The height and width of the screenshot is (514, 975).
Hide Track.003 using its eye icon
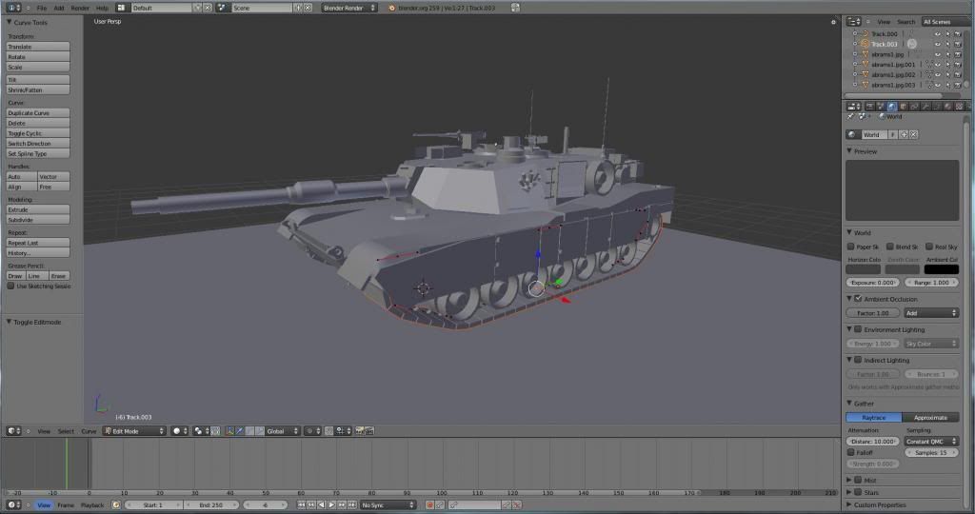point(937,44)
